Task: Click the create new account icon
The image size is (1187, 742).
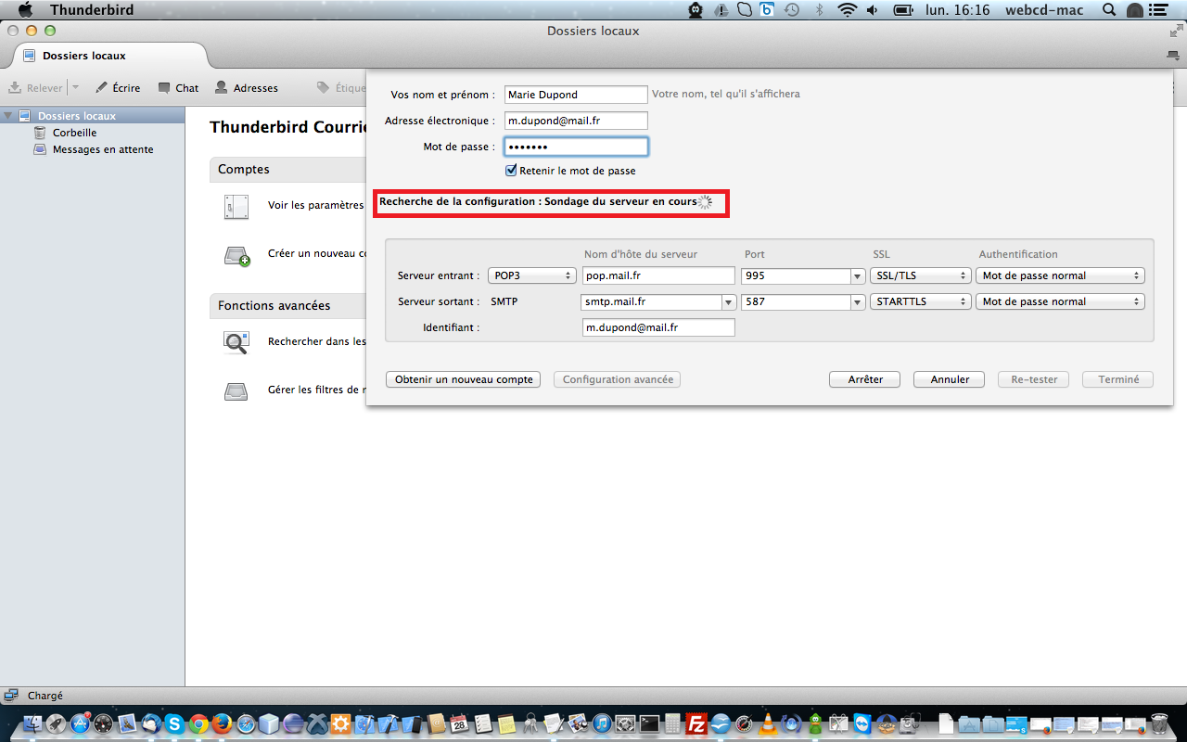Action: click(x=237, y=255)
